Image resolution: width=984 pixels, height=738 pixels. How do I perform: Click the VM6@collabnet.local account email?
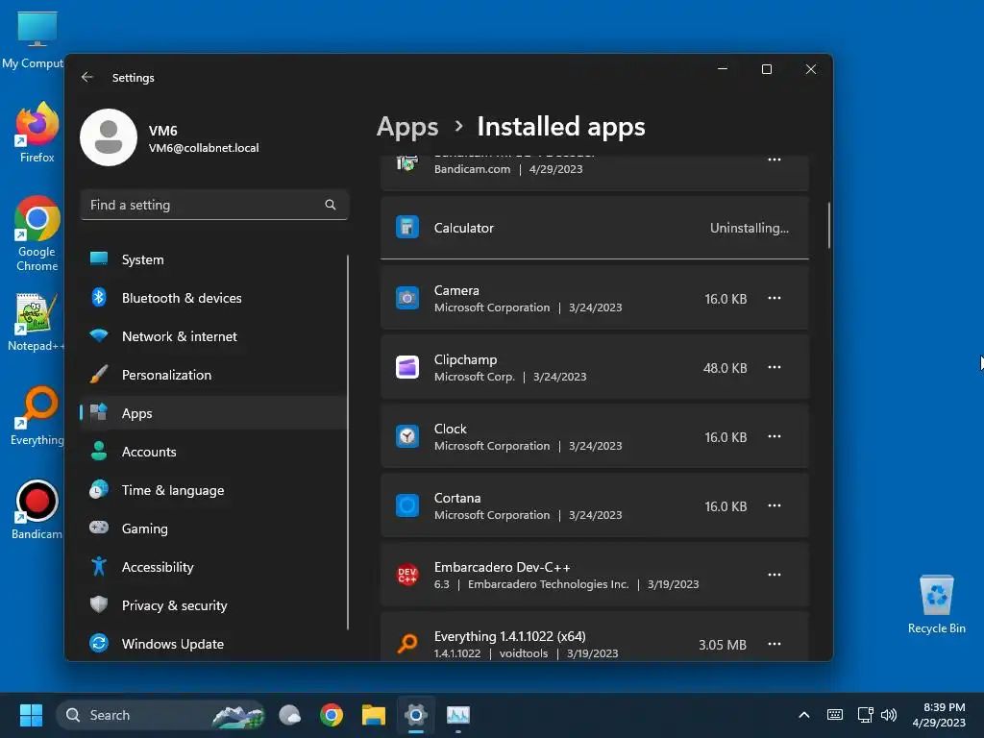[204, 148]
